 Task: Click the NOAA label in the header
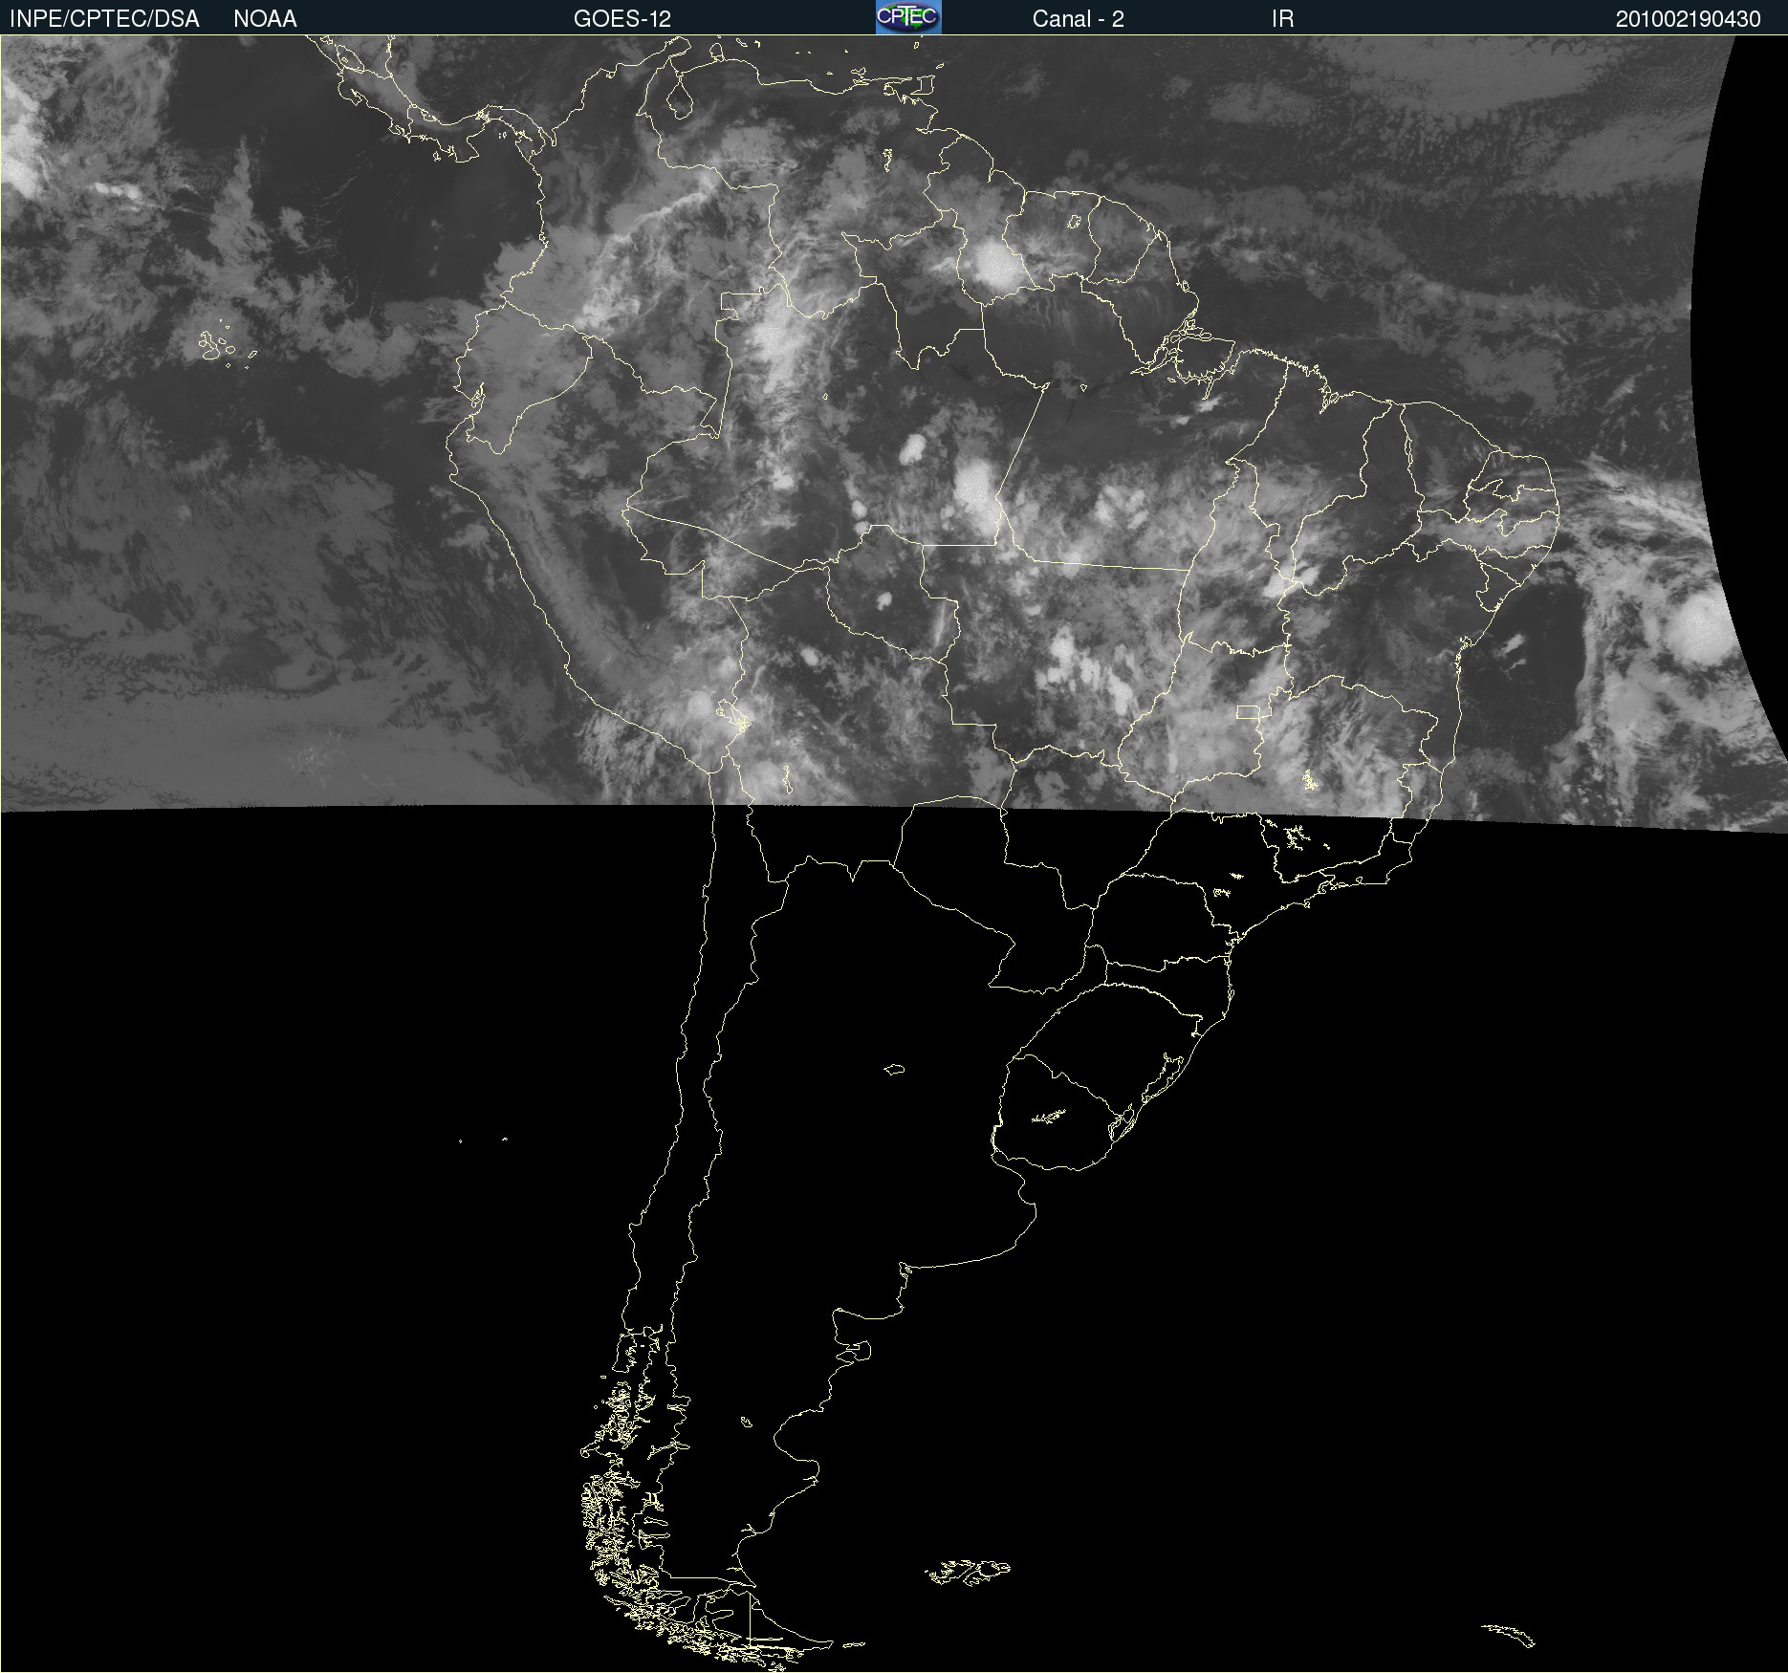pos(265,19)
